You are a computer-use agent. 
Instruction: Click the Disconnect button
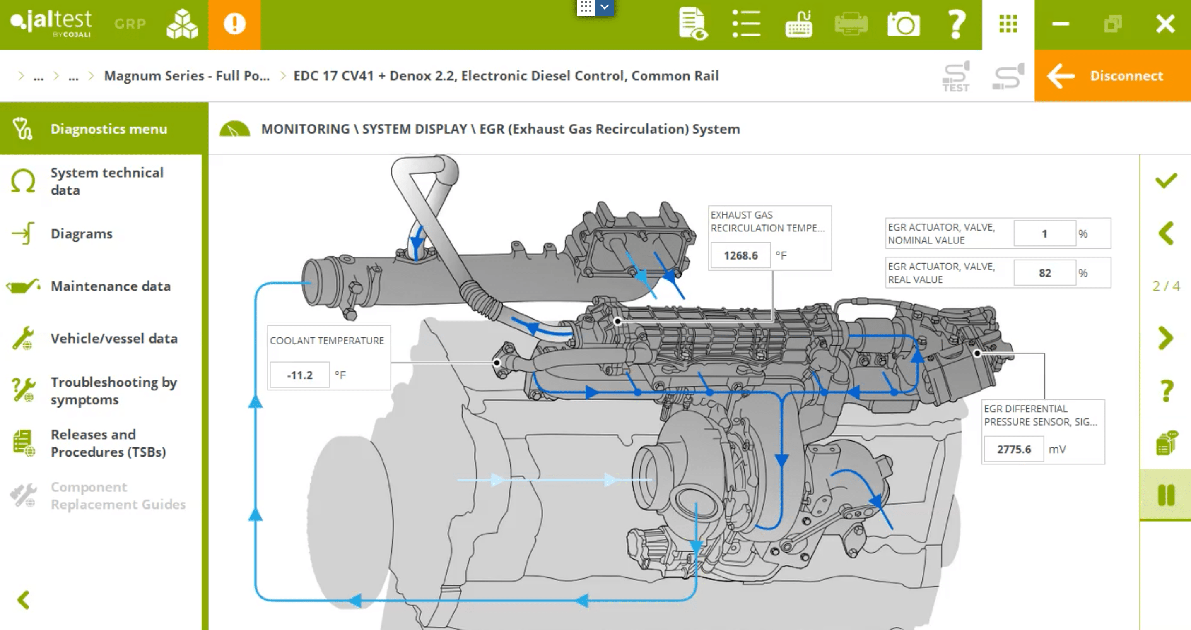point(1112,76)
